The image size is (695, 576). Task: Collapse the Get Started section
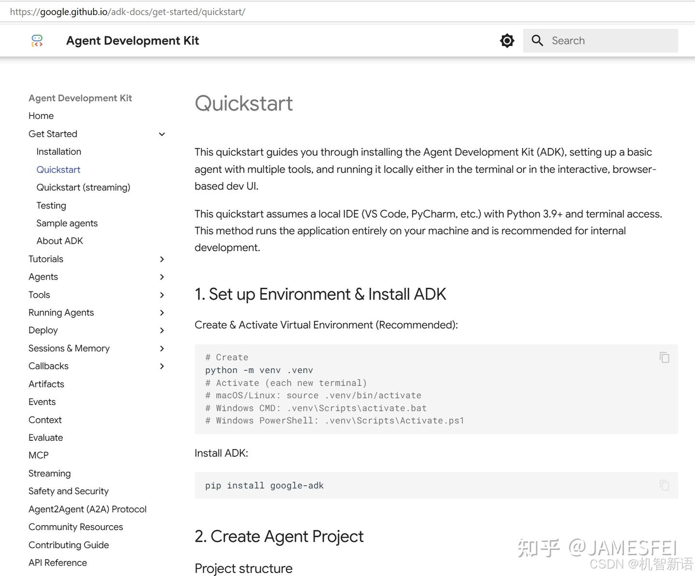pos(162,134)
